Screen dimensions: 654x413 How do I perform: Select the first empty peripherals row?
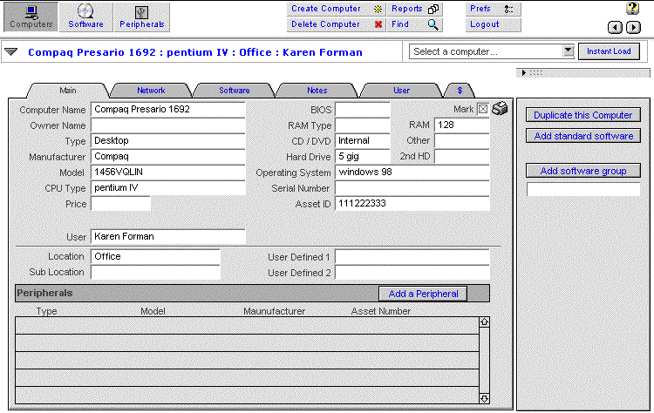click(x=247, y=326)
